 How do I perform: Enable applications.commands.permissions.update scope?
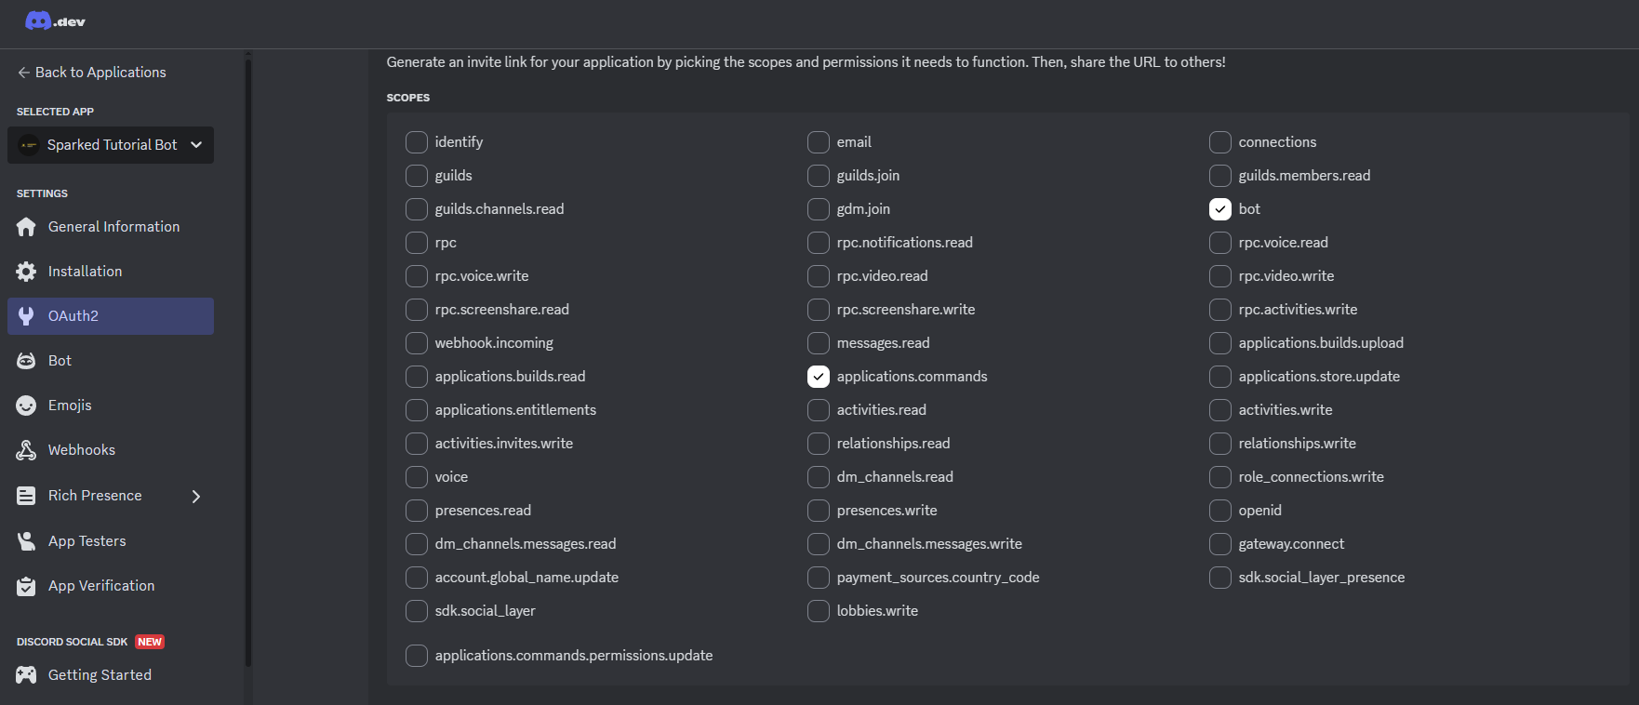point(417,656)
